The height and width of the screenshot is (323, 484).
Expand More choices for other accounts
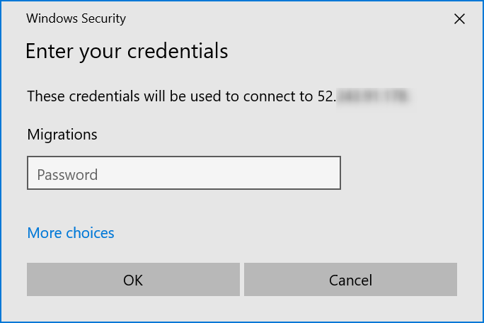tap(71, 232)
